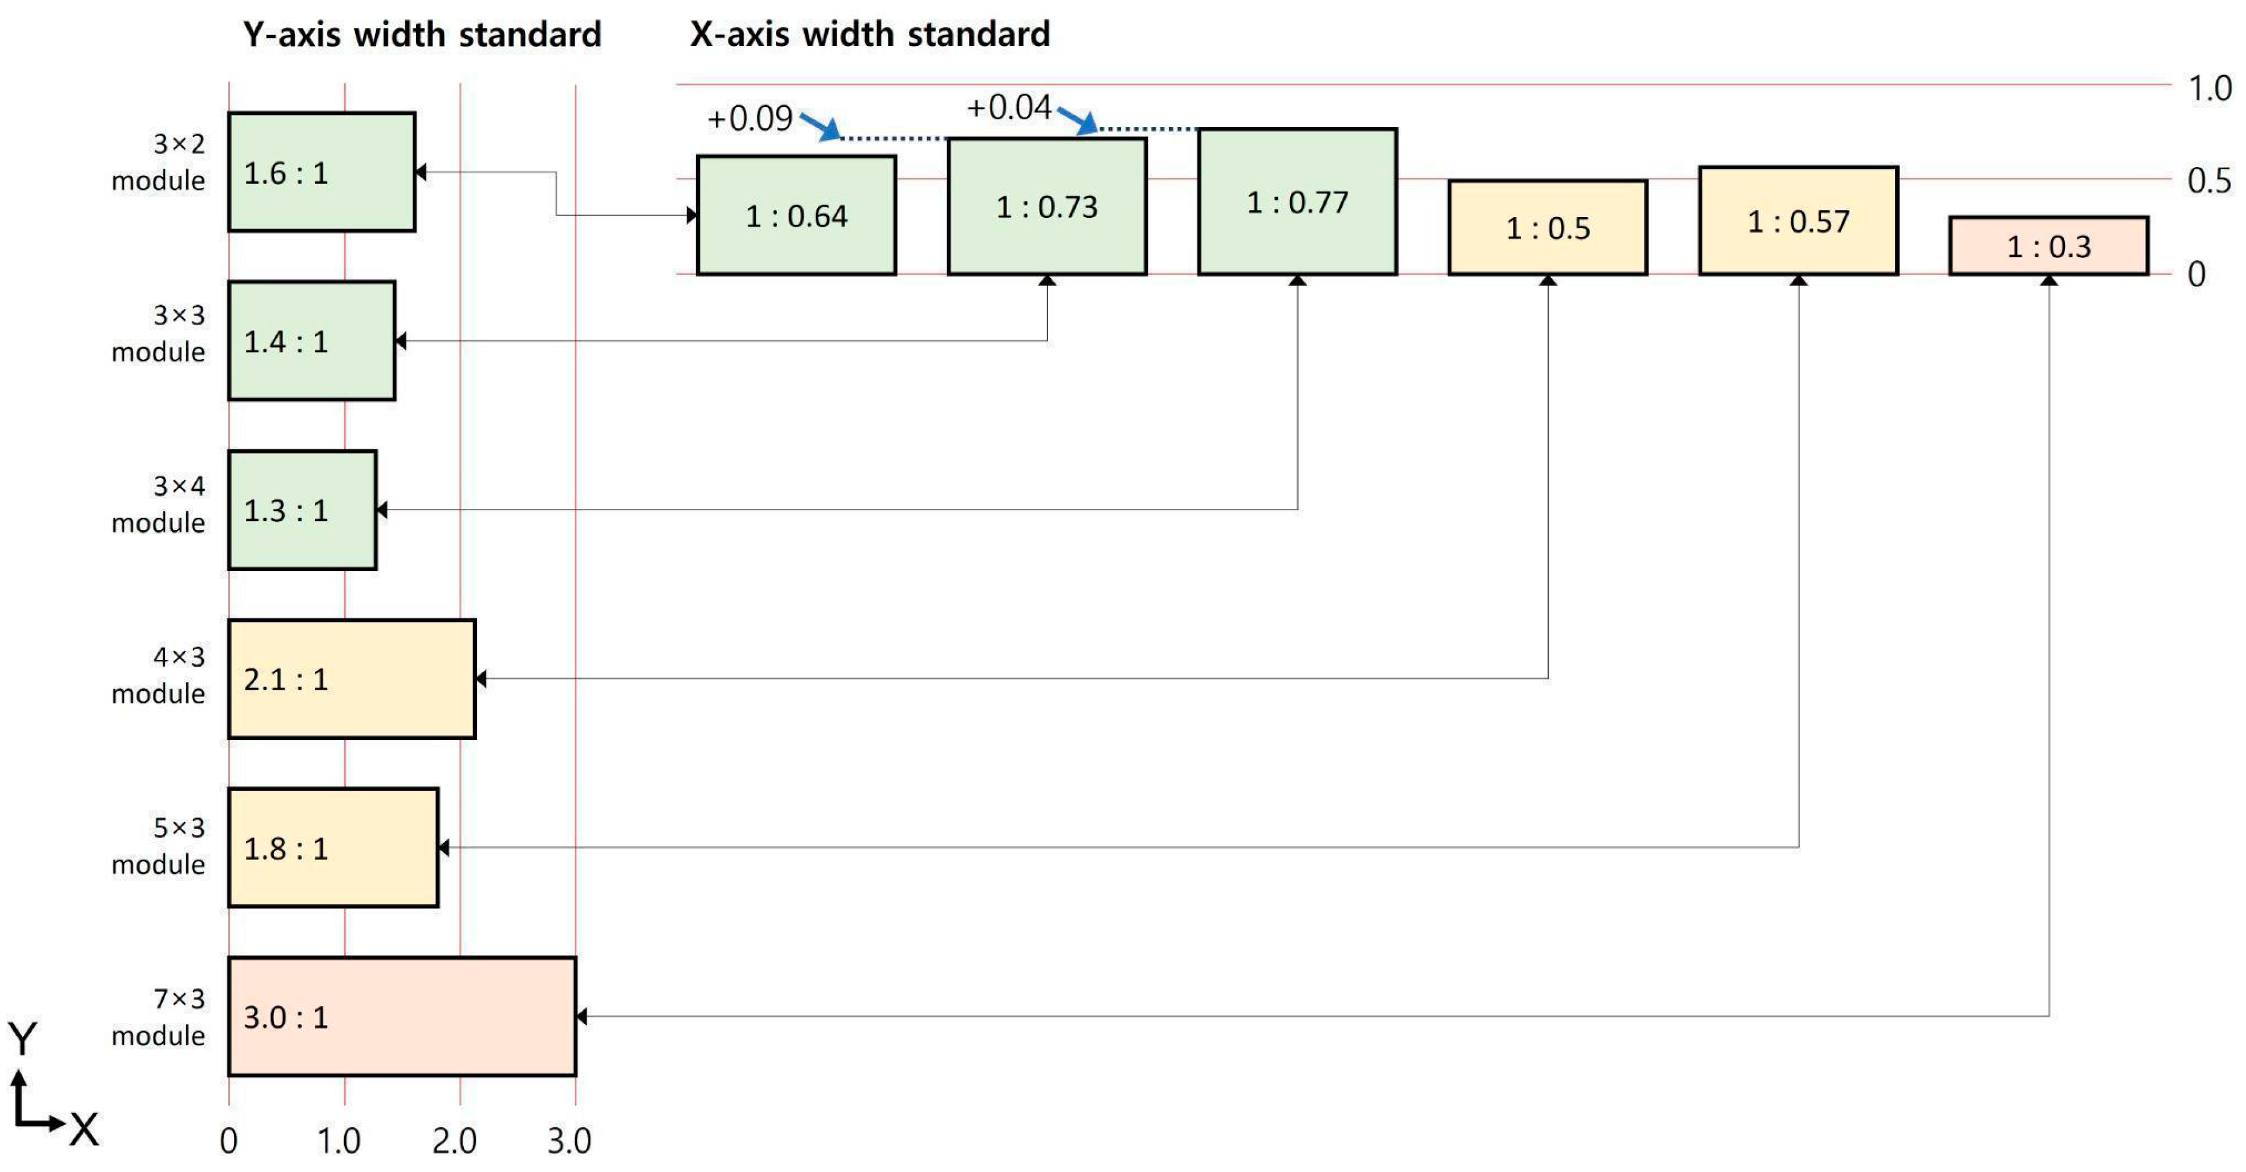Viewport: 2246px width, 1172px height.
Task: Click the 1 : 0.77 rectangle
Action: click(x=1297, y=202)
